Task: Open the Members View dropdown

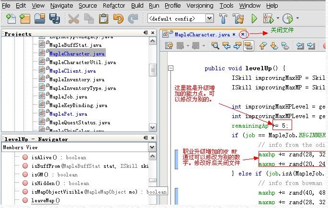Action: pyautogui.click(x=152, y=147)
